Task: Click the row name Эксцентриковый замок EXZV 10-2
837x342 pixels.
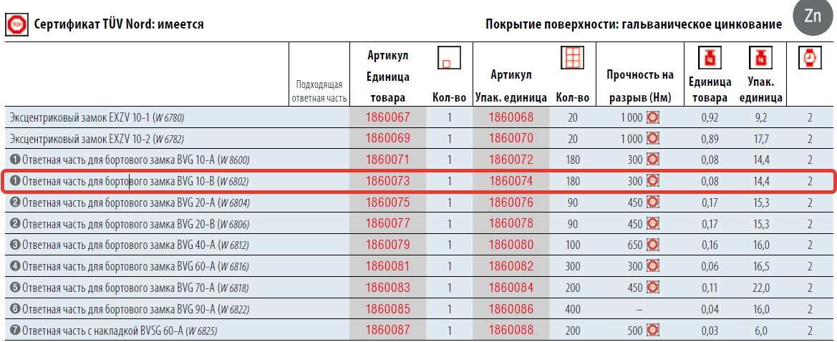Action: coord(97,140)
